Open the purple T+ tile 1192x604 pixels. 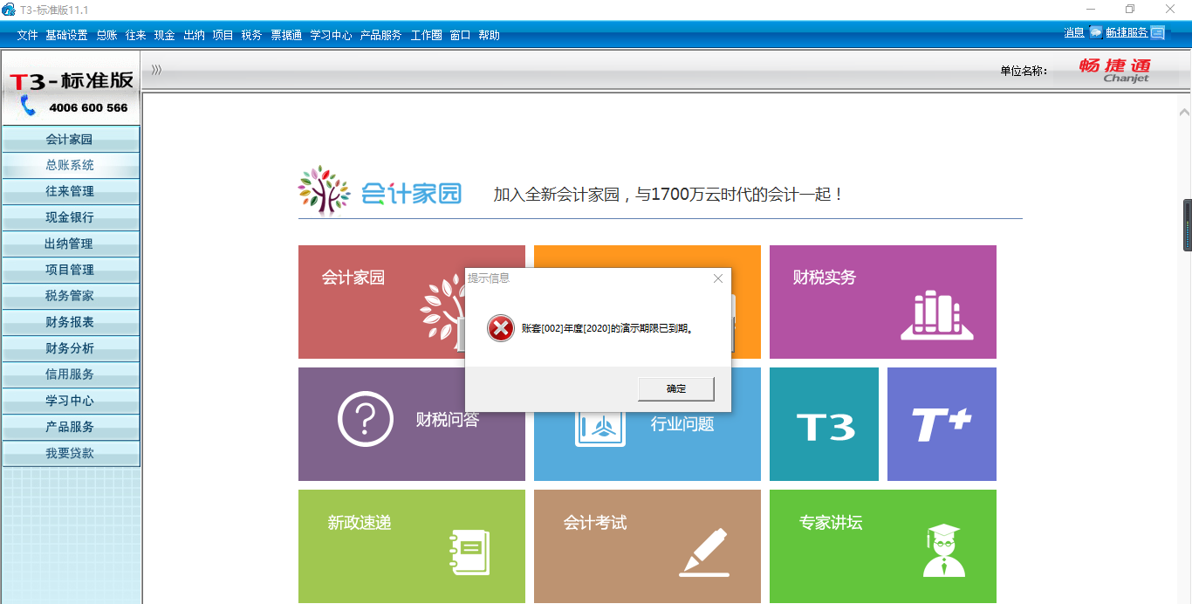pos(942,424)
